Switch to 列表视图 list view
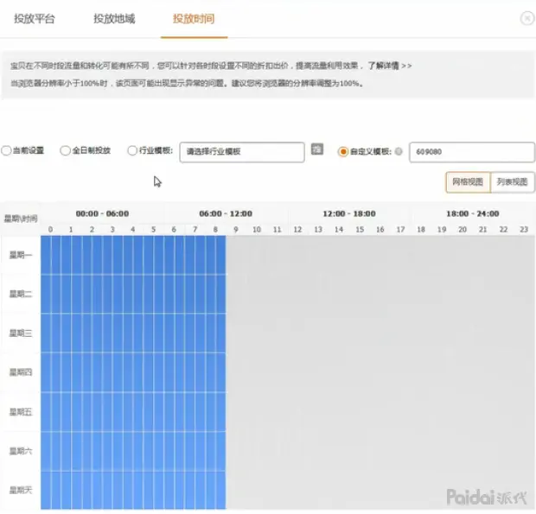 (512, 182)
